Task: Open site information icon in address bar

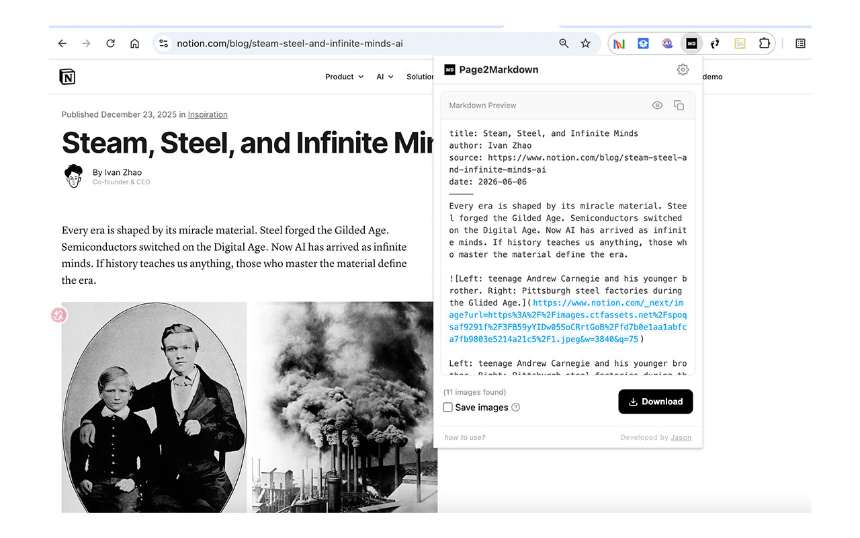Action: [x=163, y=43]
